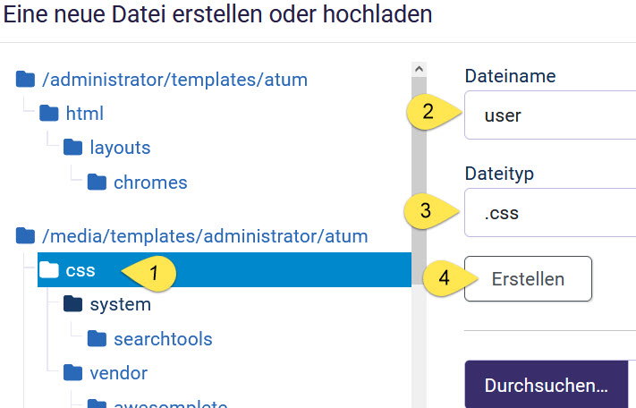Select the system folder label

tap(120, 305)
